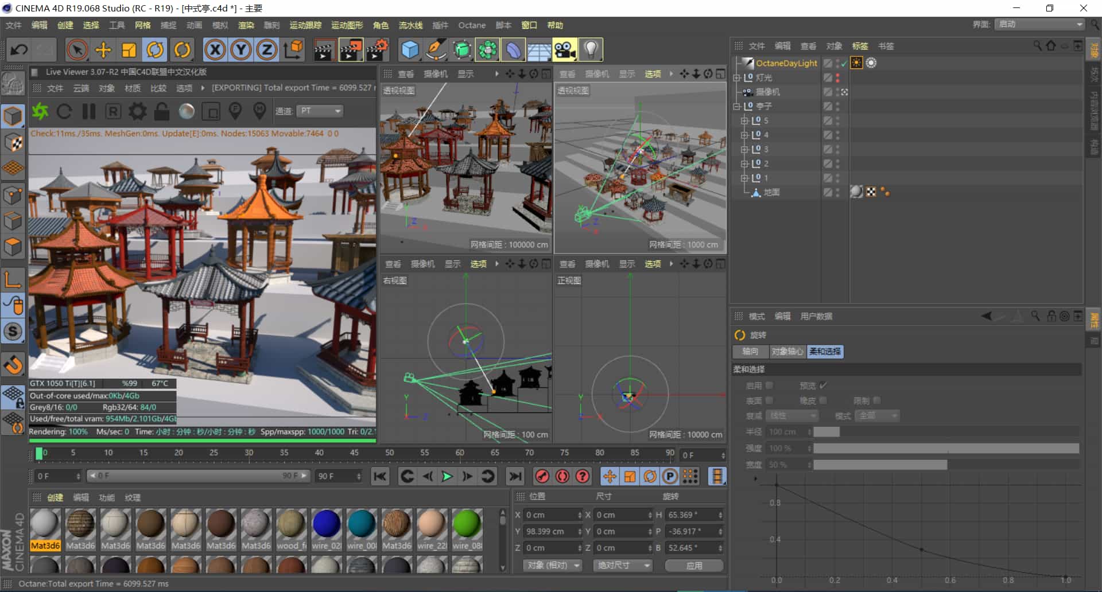Select 地面 object in tree
Image resolution: width=1102 pixels, height=592 pixels.
[771, 192]
